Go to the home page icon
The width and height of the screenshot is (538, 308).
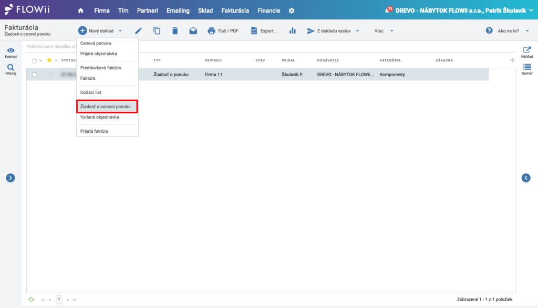pos(80,10)
